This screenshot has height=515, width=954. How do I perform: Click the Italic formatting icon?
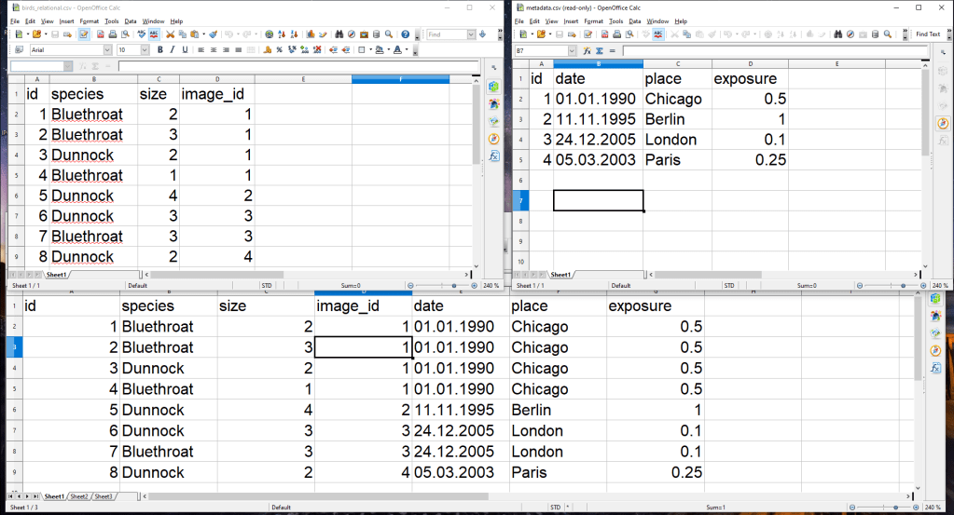point(173,49)
